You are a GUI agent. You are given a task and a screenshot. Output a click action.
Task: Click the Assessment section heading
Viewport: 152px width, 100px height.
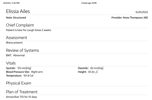pyautogui.click(x=16, y=38)
